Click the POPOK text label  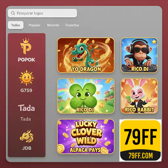point(26,60)
